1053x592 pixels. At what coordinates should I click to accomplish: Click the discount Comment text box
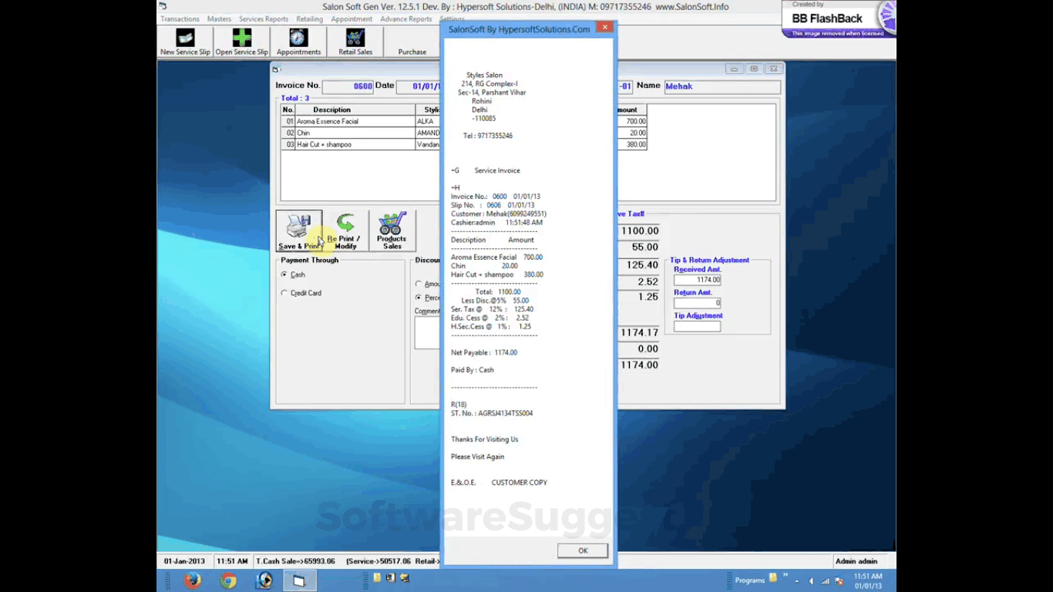pos(427,333)
